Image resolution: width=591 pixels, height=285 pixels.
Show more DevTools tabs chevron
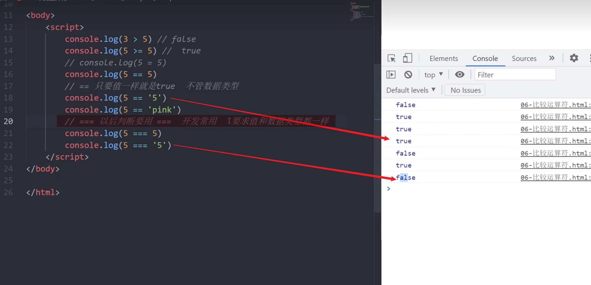pyautogui.click(x=552, y=58)
